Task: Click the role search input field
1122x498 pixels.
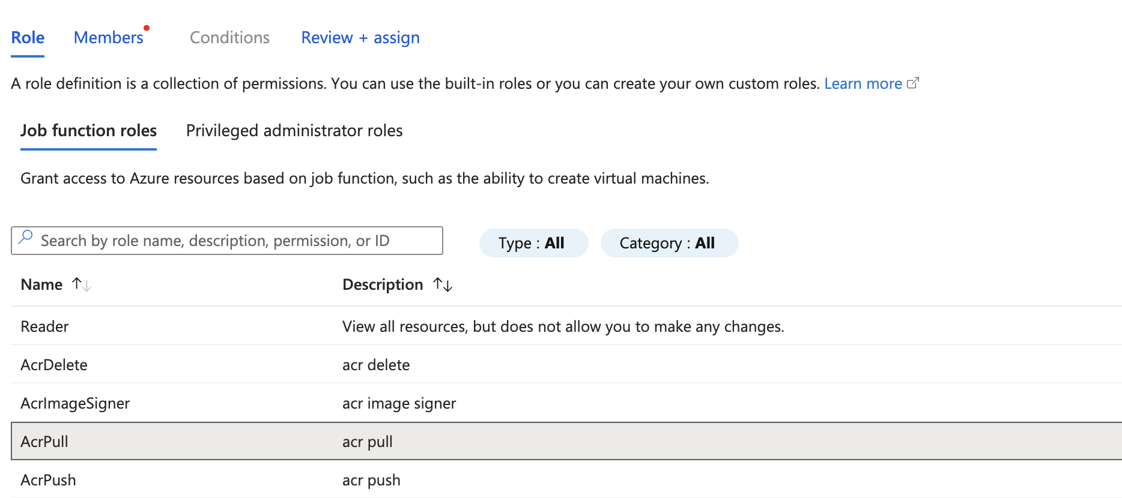Action: coord(234,241)
